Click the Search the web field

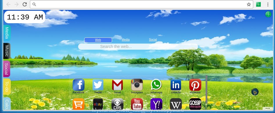coord(138,47)
